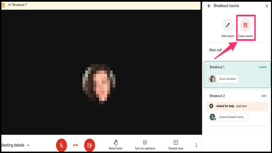Click the Present now icon
272x153 pixels.
pos(175,142)
